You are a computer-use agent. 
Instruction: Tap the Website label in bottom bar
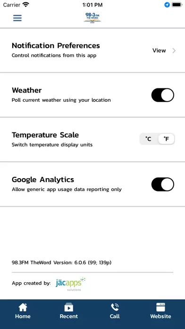coord(161,316)
